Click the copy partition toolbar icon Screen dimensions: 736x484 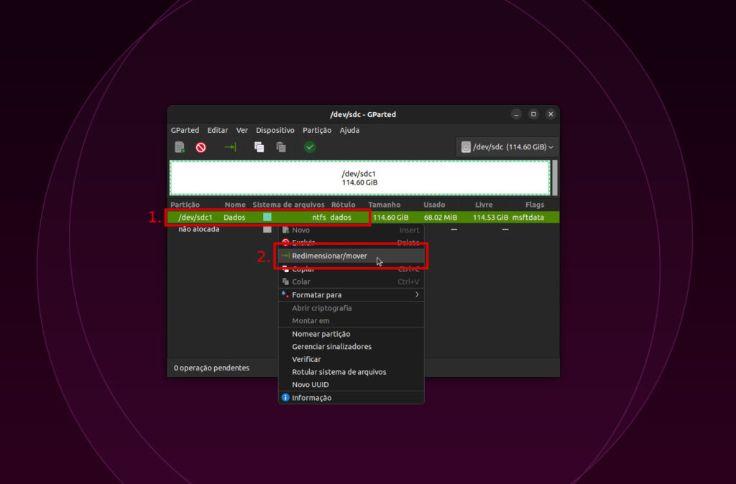259,147
